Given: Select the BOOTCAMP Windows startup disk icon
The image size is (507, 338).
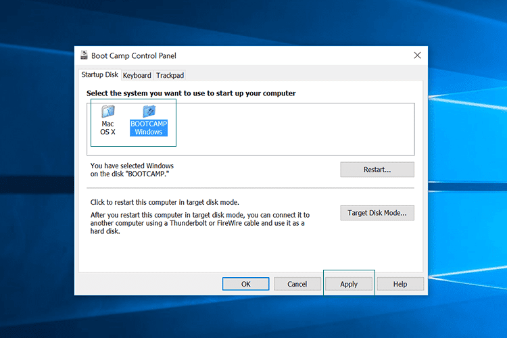Looking at the screenshot, I should pyautogui.click(x=149, y=120).
